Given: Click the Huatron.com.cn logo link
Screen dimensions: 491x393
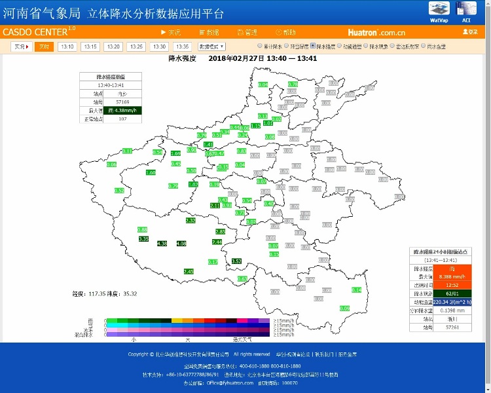Looking at the screenshot, I should (x=376, y=32).
